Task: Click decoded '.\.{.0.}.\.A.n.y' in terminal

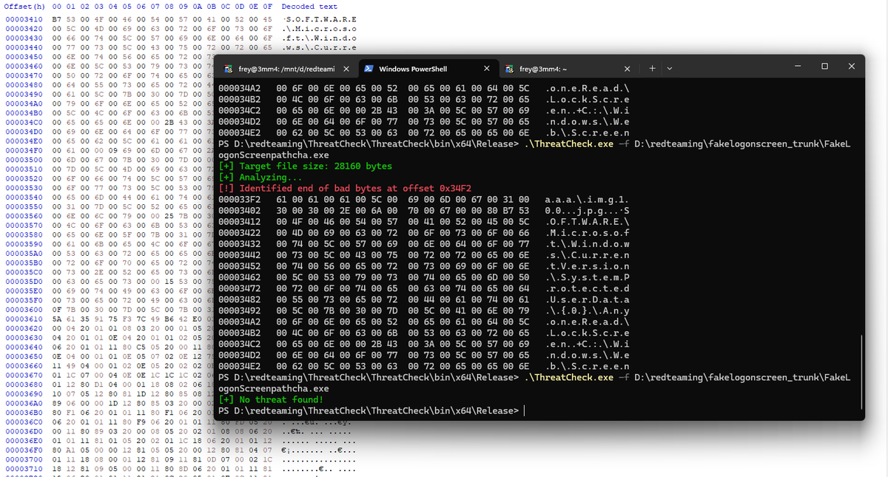Action: 587,311
